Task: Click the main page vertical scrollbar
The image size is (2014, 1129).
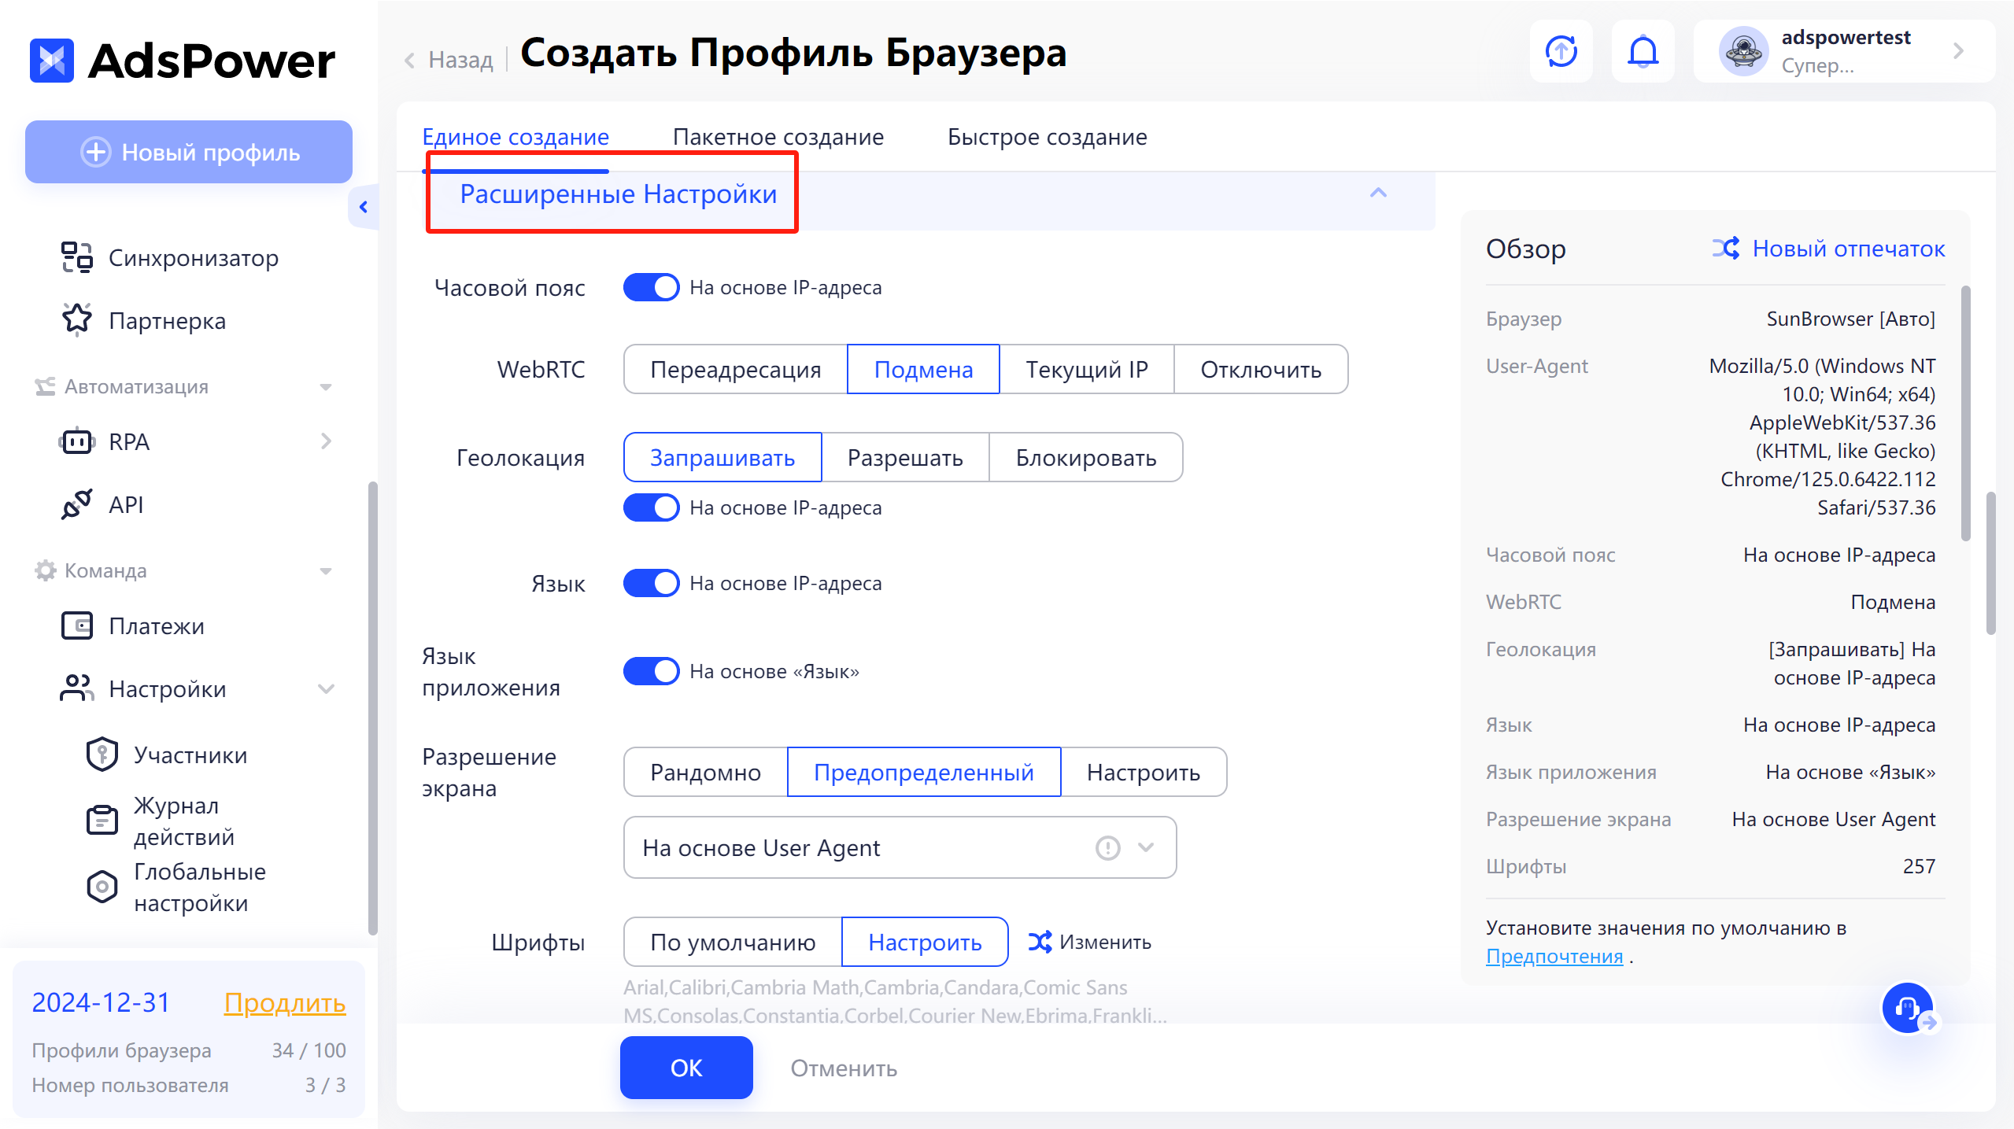Action: pos(1990,563)
